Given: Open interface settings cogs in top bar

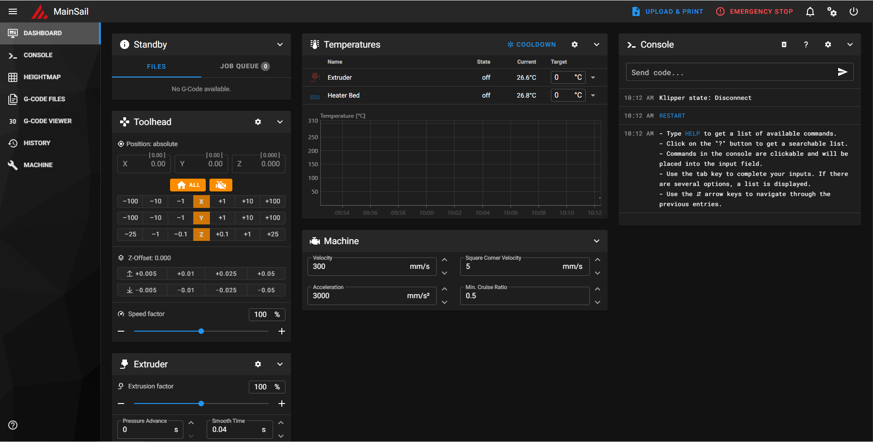Looking at the screenshot, I should click(832, 11).
